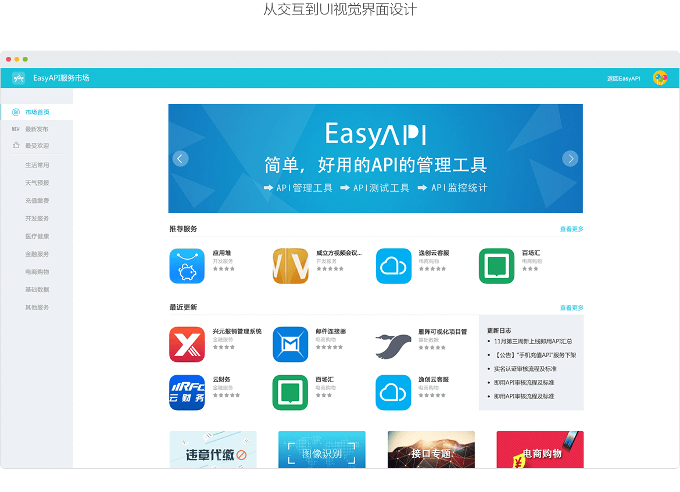This screenshot has height=492, width=680.
Task: Click the 市场首页 sidebar icon
Action: 16,112
